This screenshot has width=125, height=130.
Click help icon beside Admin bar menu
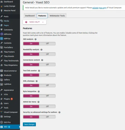click(38, 102)
